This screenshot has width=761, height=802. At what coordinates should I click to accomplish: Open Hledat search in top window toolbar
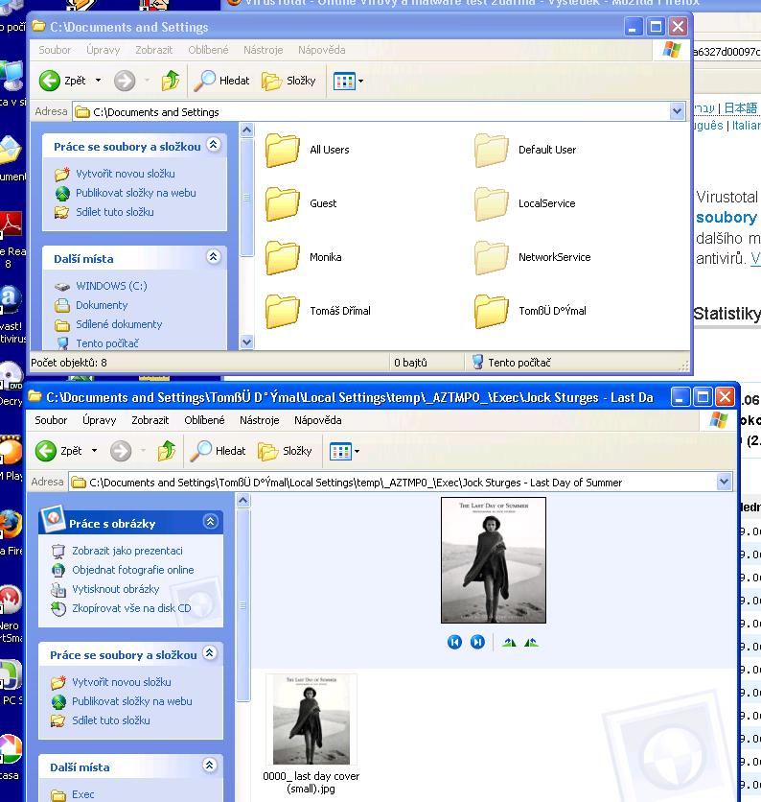[x=221, y=82]
